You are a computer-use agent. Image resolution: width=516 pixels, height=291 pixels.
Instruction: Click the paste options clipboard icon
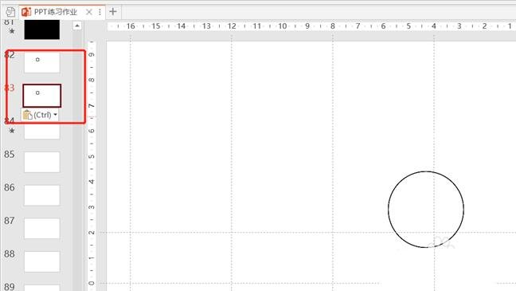pos(28,115)
